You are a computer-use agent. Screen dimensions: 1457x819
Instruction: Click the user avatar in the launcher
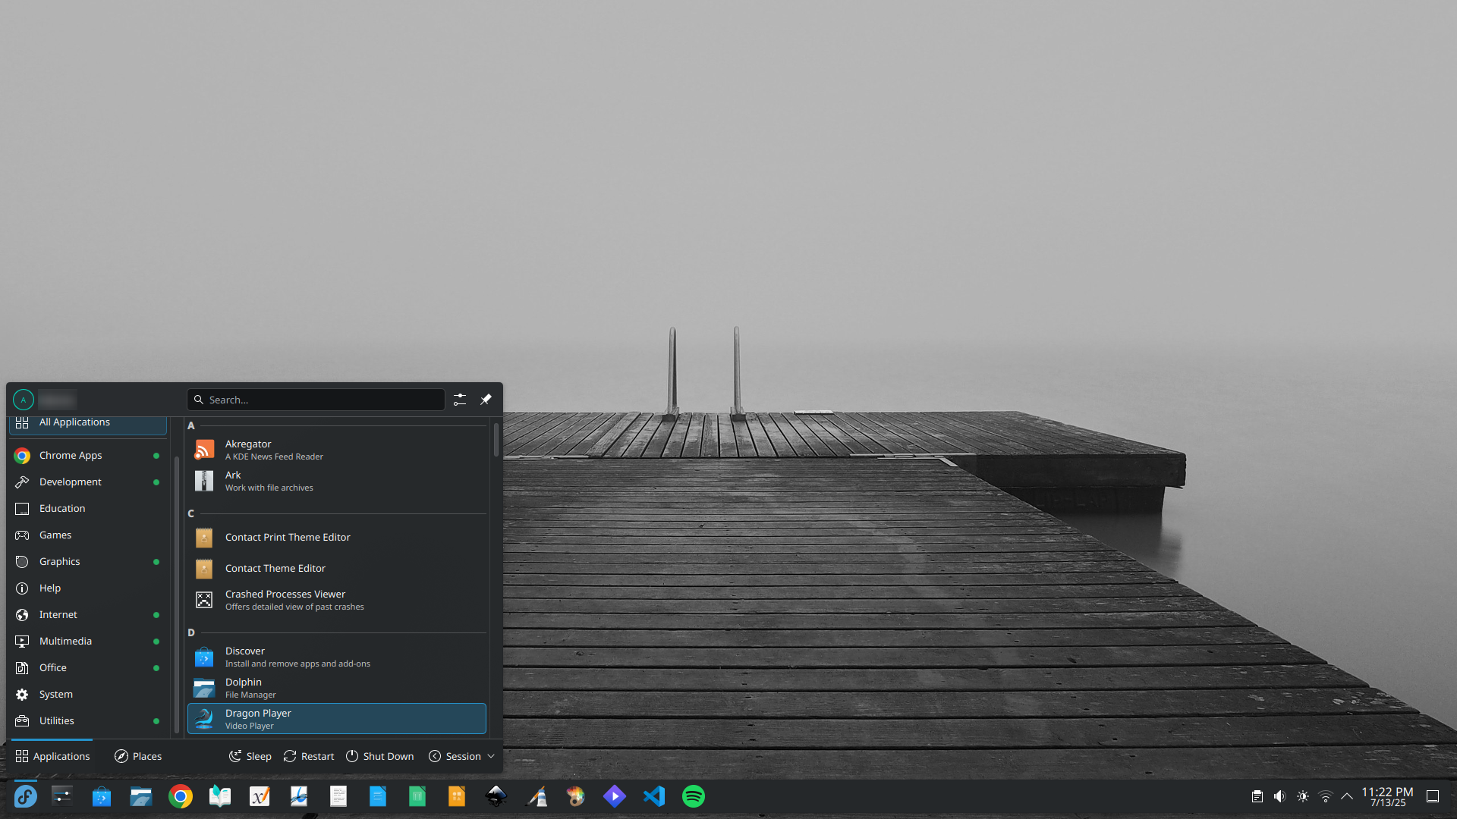coord(24,400)
